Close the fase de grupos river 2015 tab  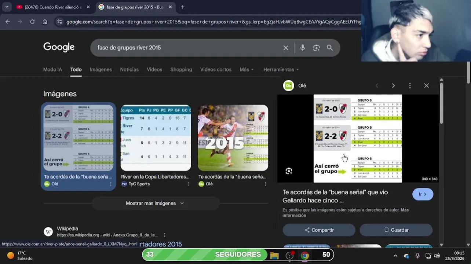pyautogui.click(x=170, y=7)
